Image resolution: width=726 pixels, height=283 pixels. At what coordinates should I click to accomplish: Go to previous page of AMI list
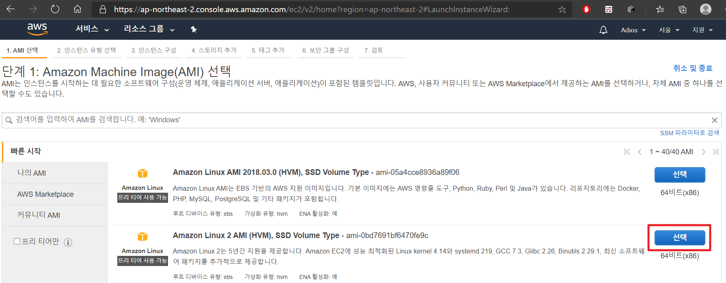tap(640, 152)
